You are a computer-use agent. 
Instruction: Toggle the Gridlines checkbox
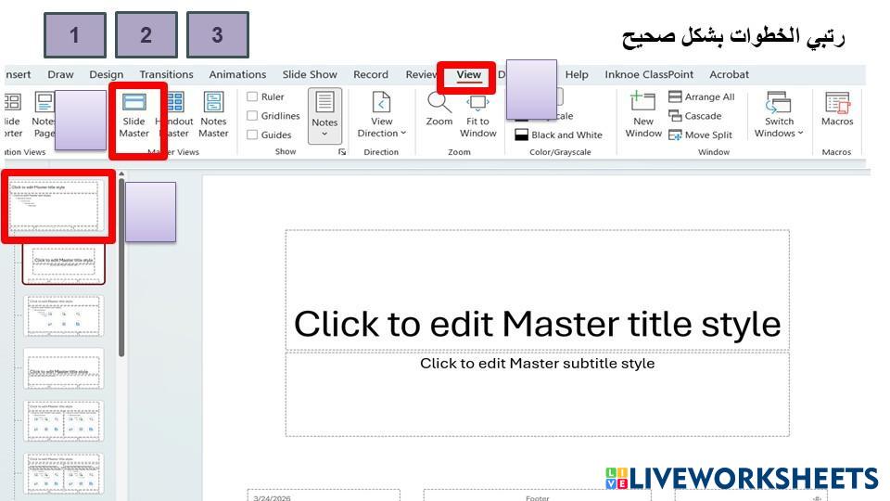(252, 116)
